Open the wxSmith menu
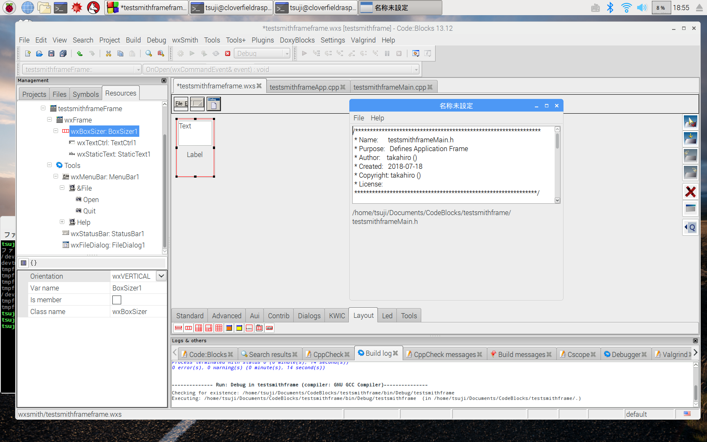This screenshot has width=707, height=442. click(185, 40)
